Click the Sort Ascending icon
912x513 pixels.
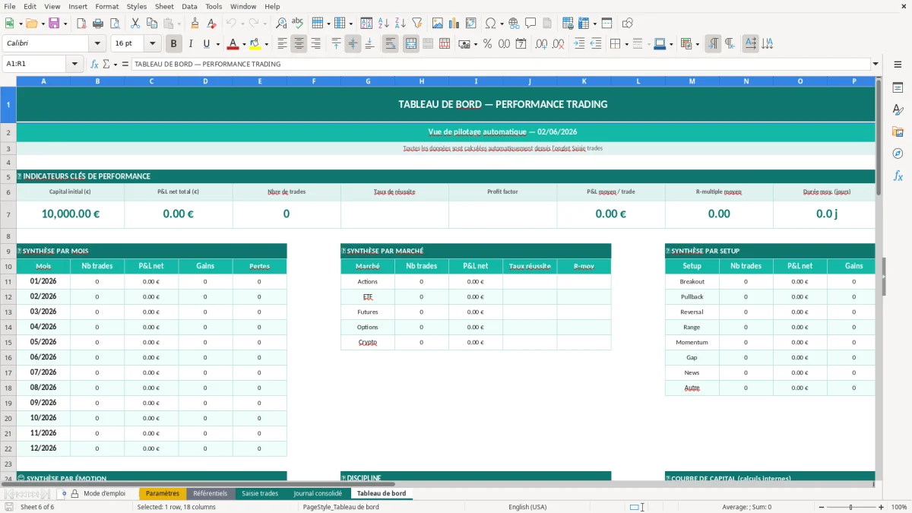[384, 24]
